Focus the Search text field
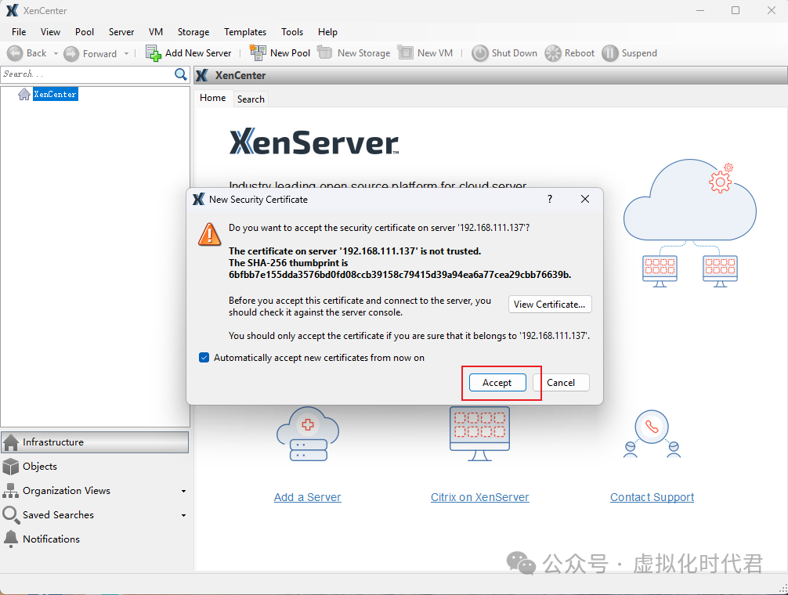 [x=86, y=74]
